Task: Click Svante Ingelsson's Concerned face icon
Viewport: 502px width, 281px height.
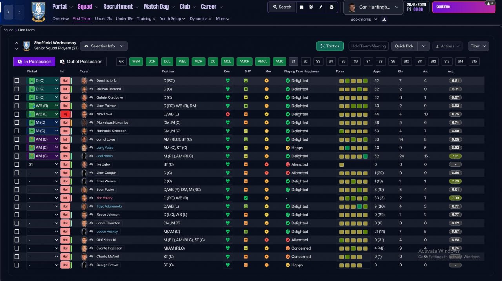Action: pos(287,248)
